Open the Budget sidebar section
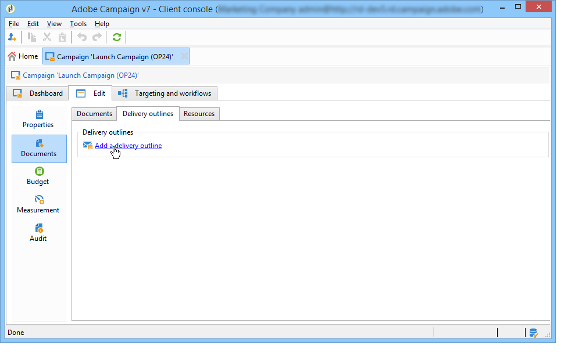 pyautogui.click(x=38, y=176)
